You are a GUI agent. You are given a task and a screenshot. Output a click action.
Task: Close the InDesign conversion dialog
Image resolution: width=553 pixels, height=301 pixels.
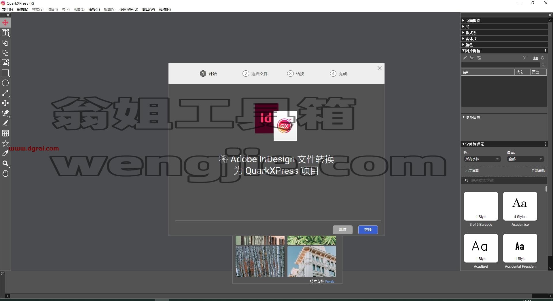click(x=380, y=68)
